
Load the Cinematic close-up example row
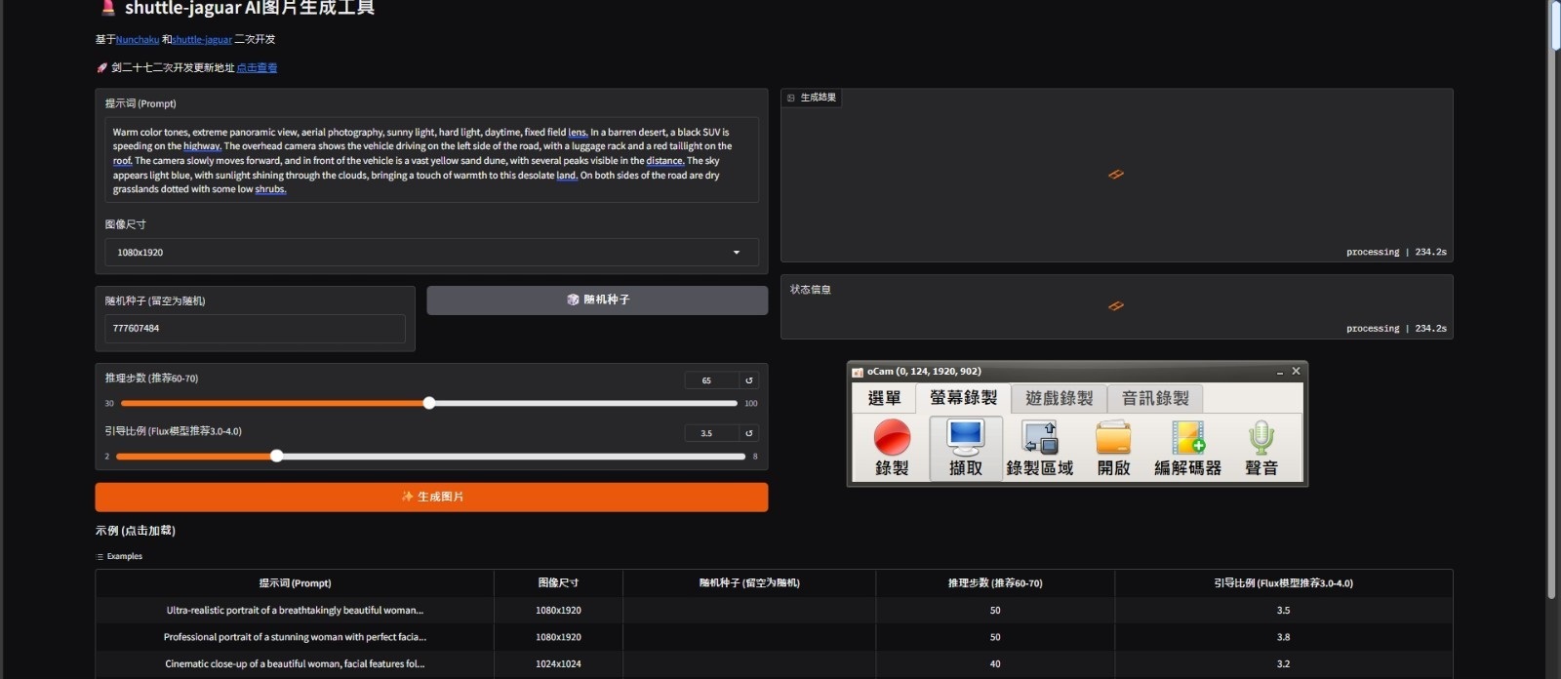click(x=295, y=664)
